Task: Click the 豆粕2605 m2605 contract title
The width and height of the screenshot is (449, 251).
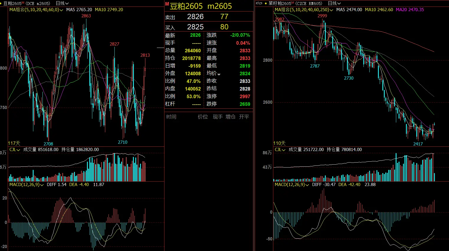Action: (x=201, y=6)
